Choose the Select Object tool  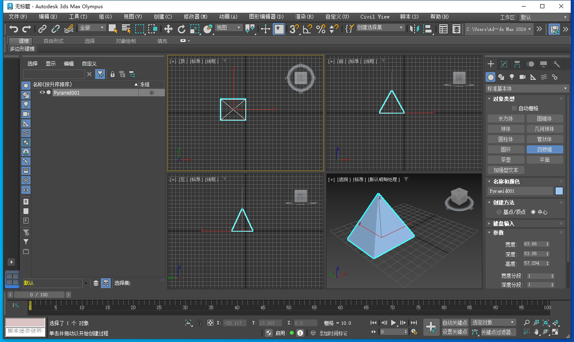(113, 29)
